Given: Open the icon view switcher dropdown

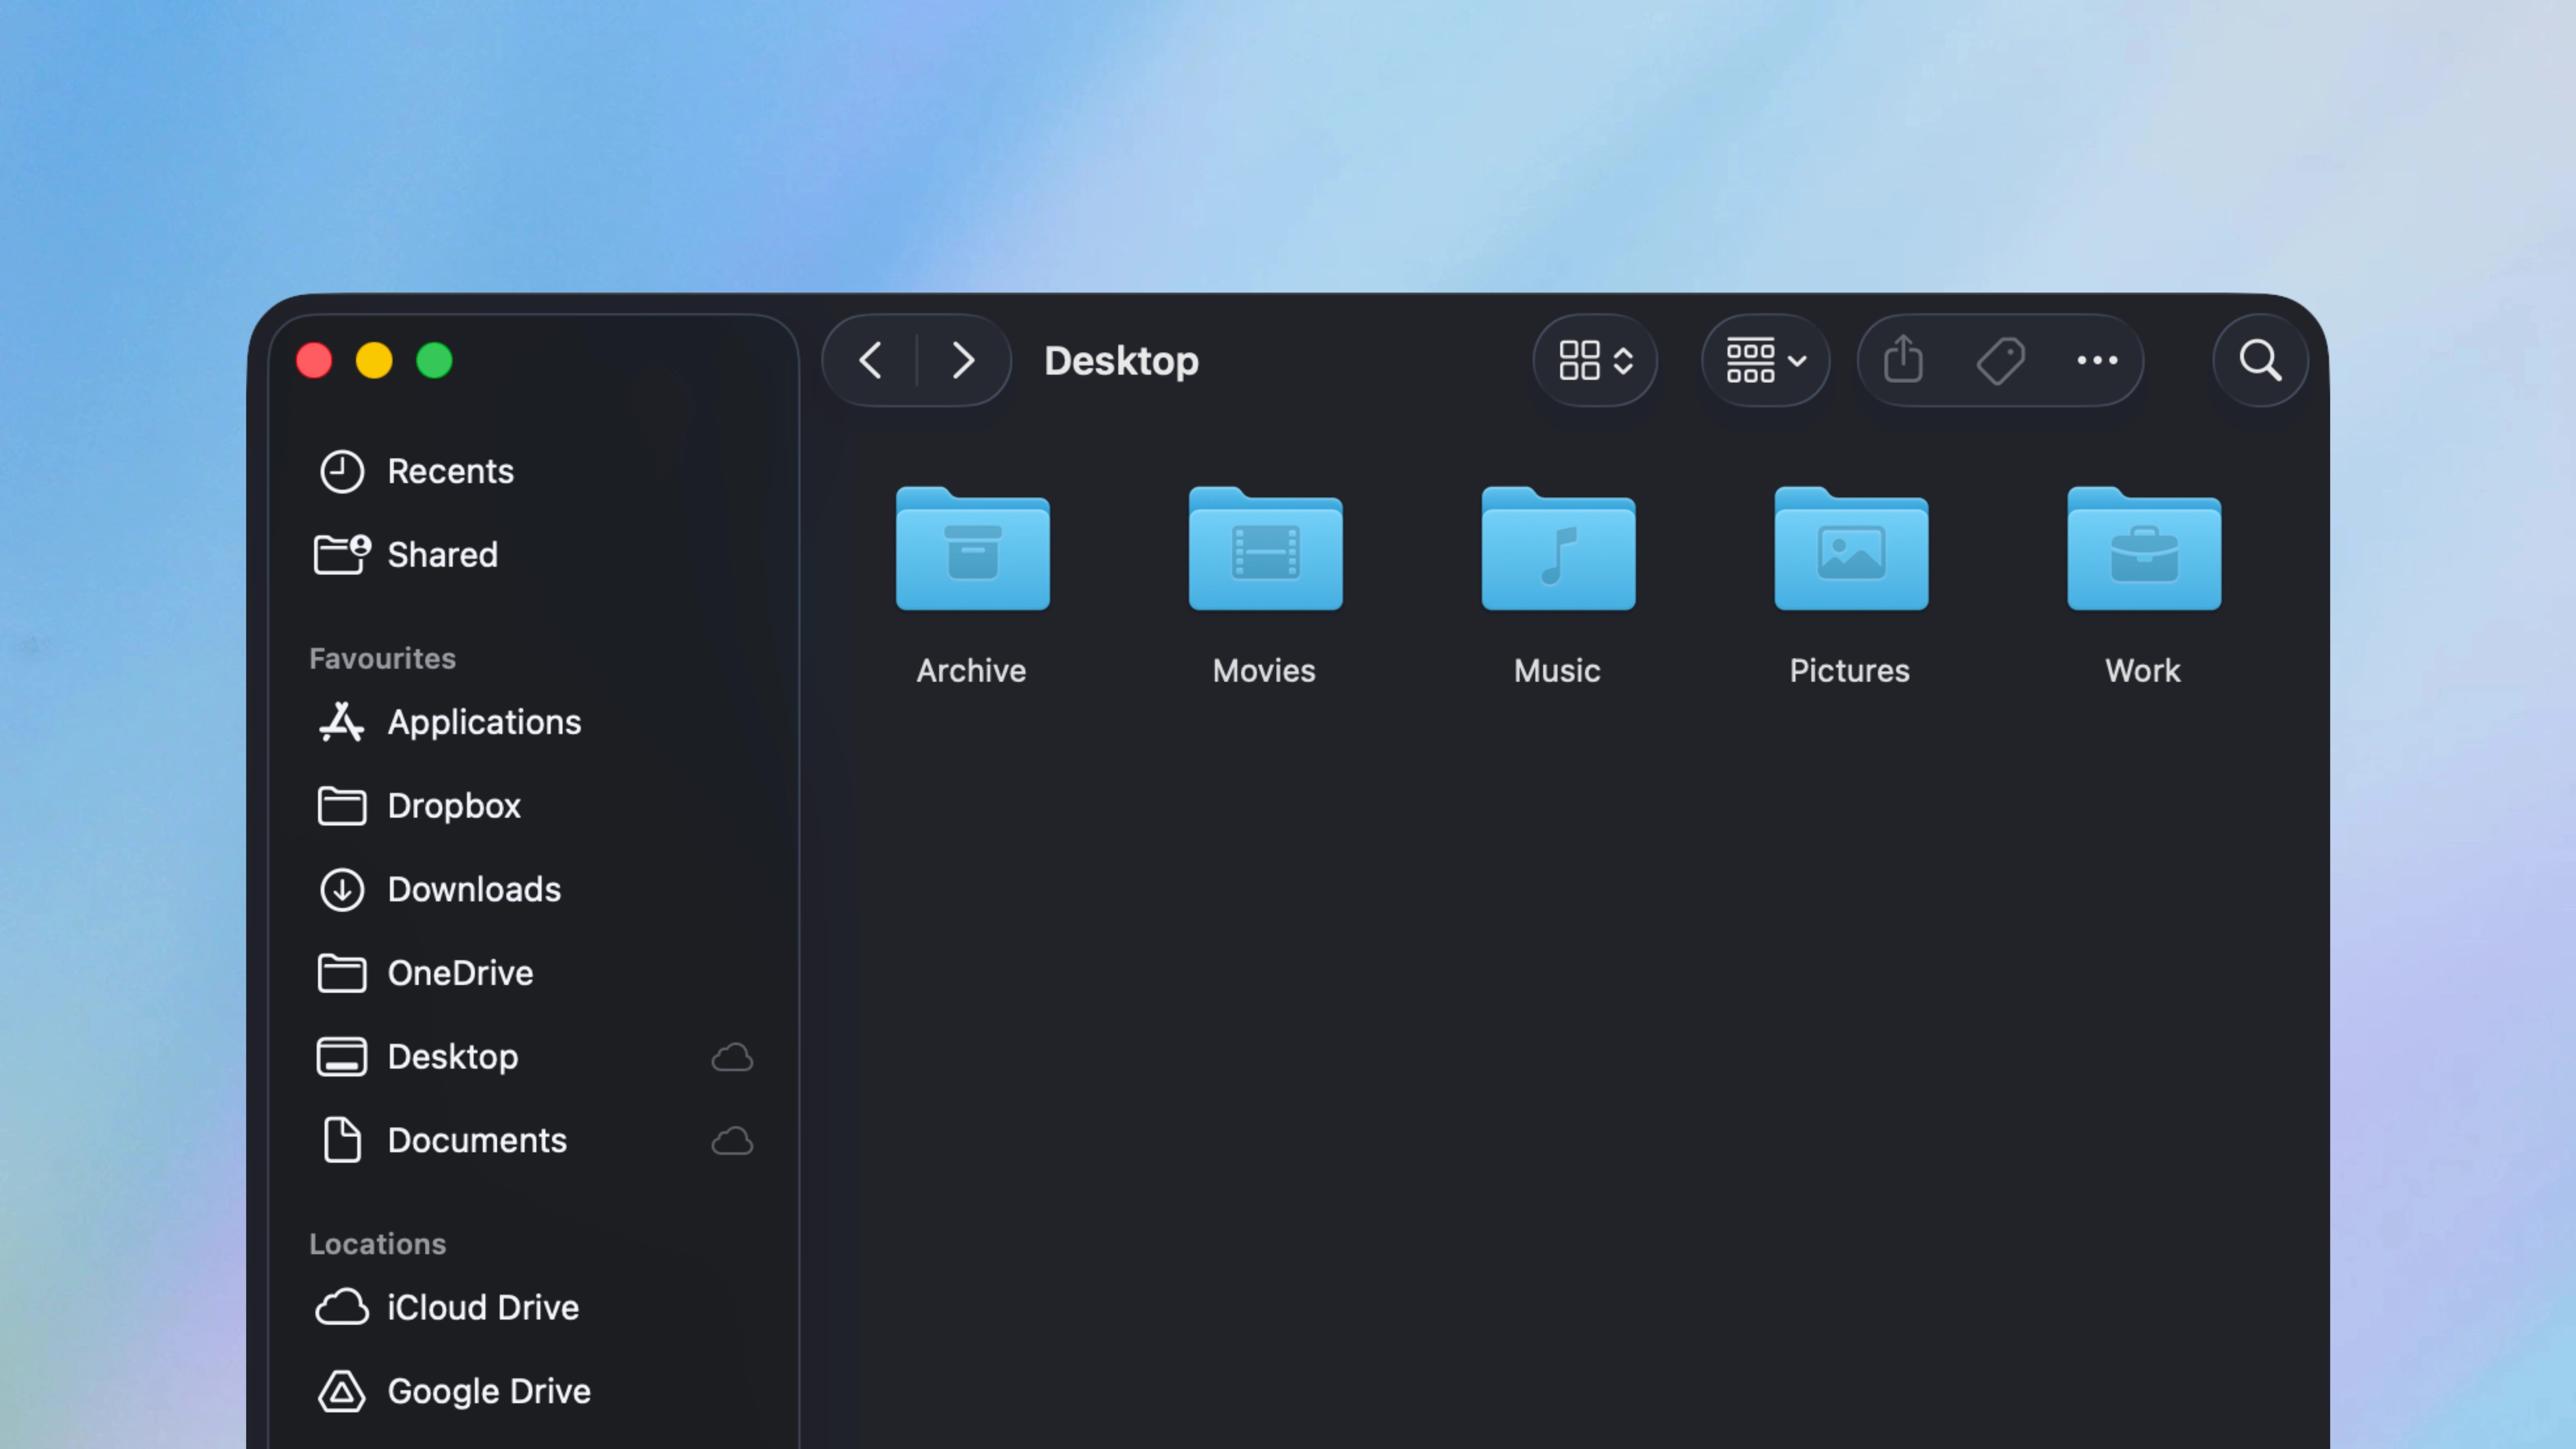Looking at the screenshot, I should click(x=1595, y=360).
